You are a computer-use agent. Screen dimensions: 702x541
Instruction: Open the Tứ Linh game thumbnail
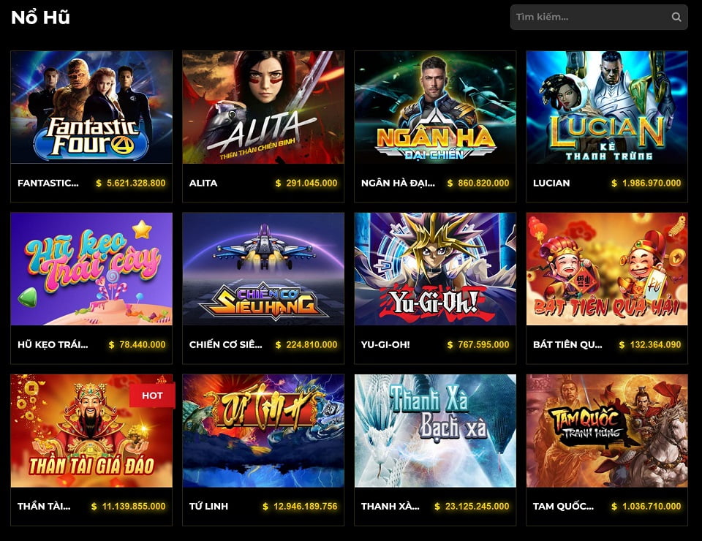coord(263,431)
